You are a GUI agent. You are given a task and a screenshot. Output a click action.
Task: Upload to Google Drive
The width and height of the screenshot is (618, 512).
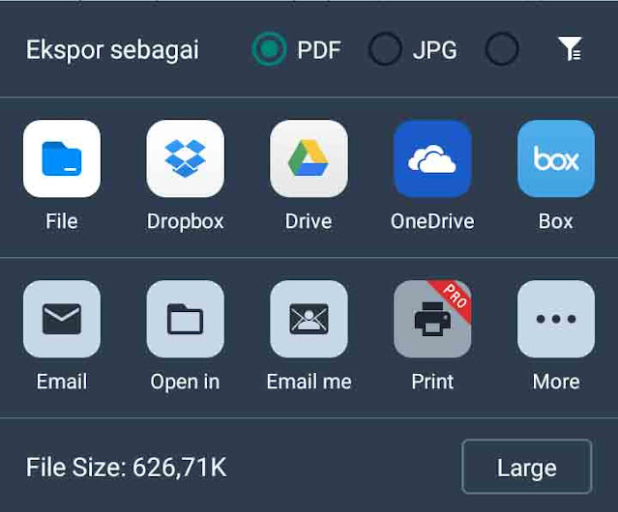point(309,158)
